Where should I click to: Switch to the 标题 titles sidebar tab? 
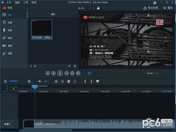tap(14, 23)
